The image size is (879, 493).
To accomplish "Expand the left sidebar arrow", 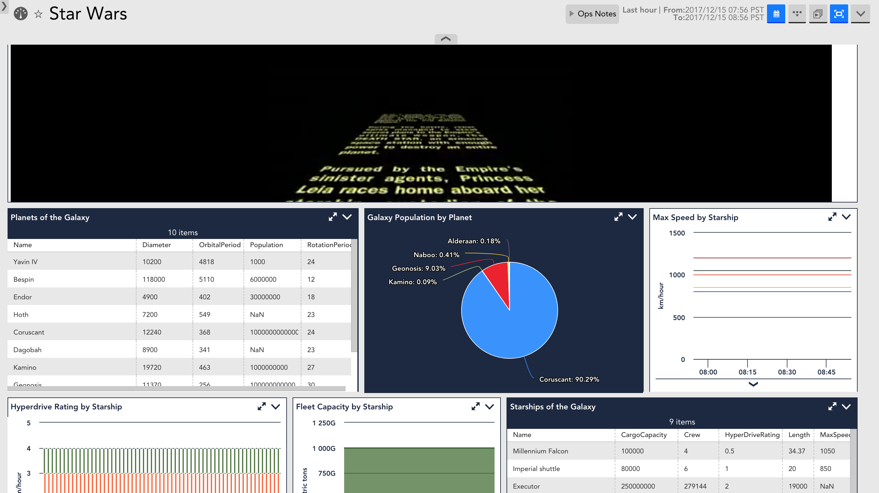I will click(3, 6).
